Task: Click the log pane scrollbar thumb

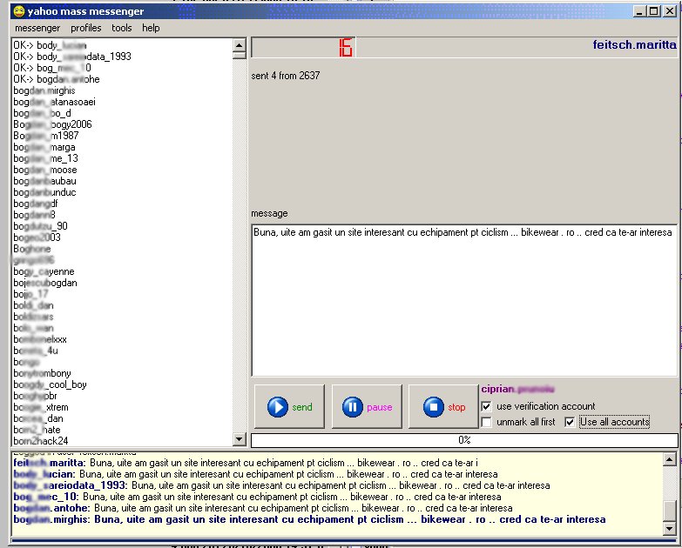Action: pos(670,511)
